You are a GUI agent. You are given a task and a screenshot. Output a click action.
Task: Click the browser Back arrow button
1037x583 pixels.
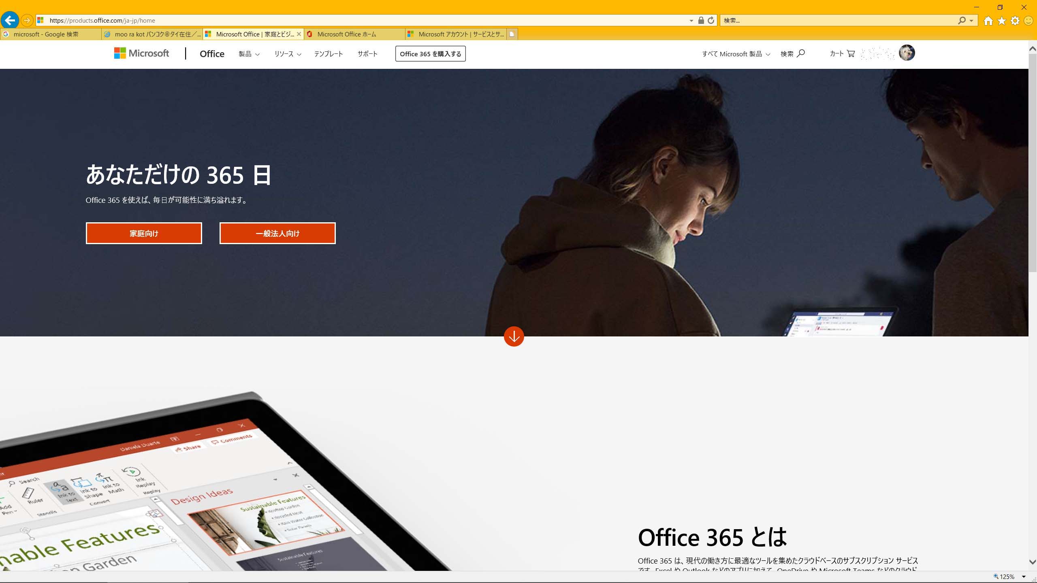click(10, 20)
